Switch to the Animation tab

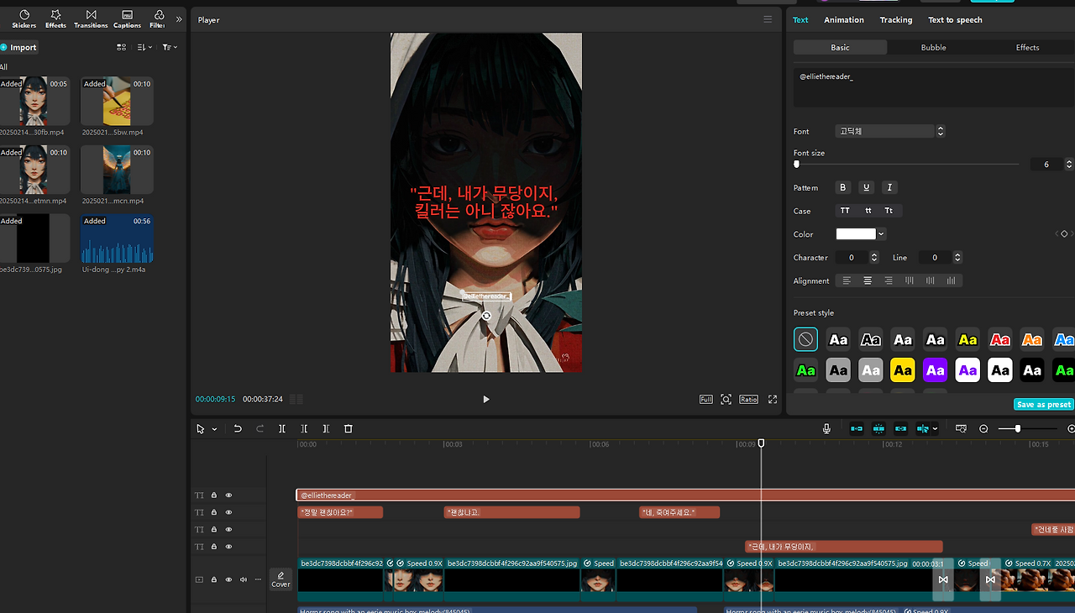[844, 20]
